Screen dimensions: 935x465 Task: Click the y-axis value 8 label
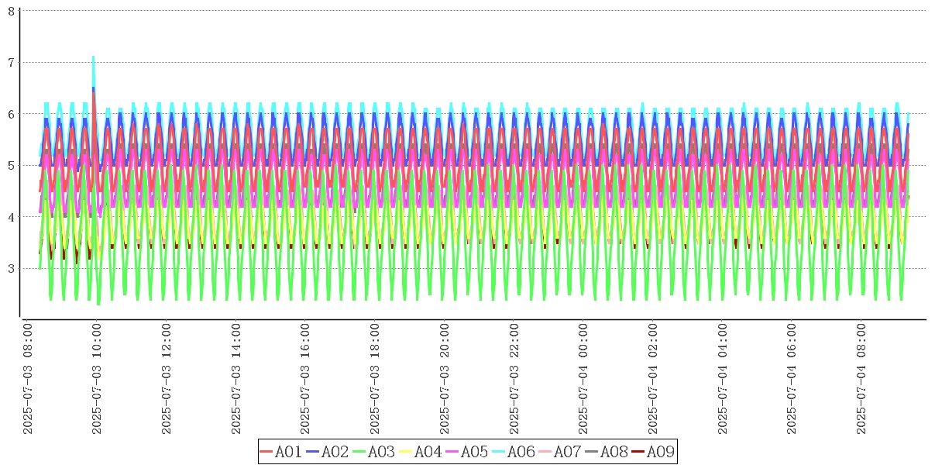coord(11,11)
